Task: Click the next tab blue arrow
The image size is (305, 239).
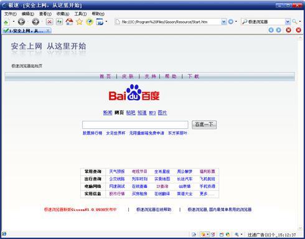Action: coord(278,30)
